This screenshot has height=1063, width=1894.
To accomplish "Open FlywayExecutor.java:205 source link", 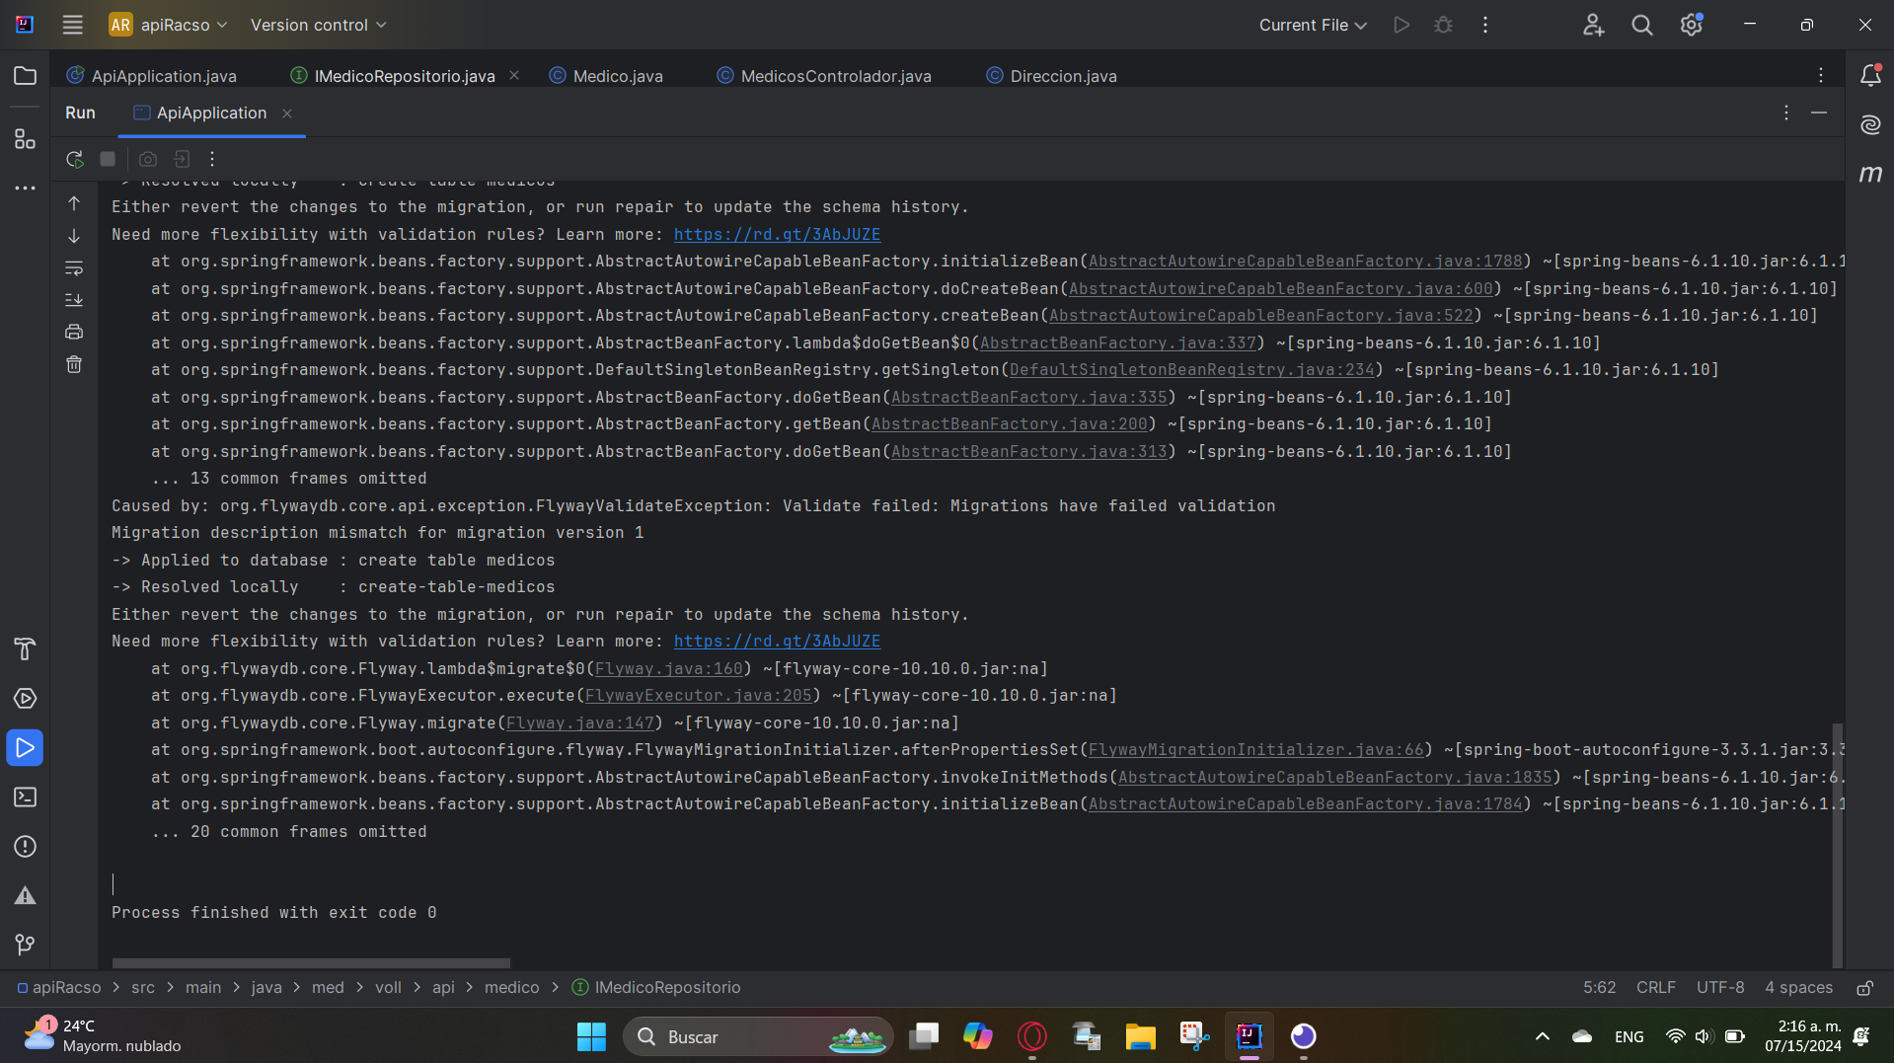I will [698, 696].
